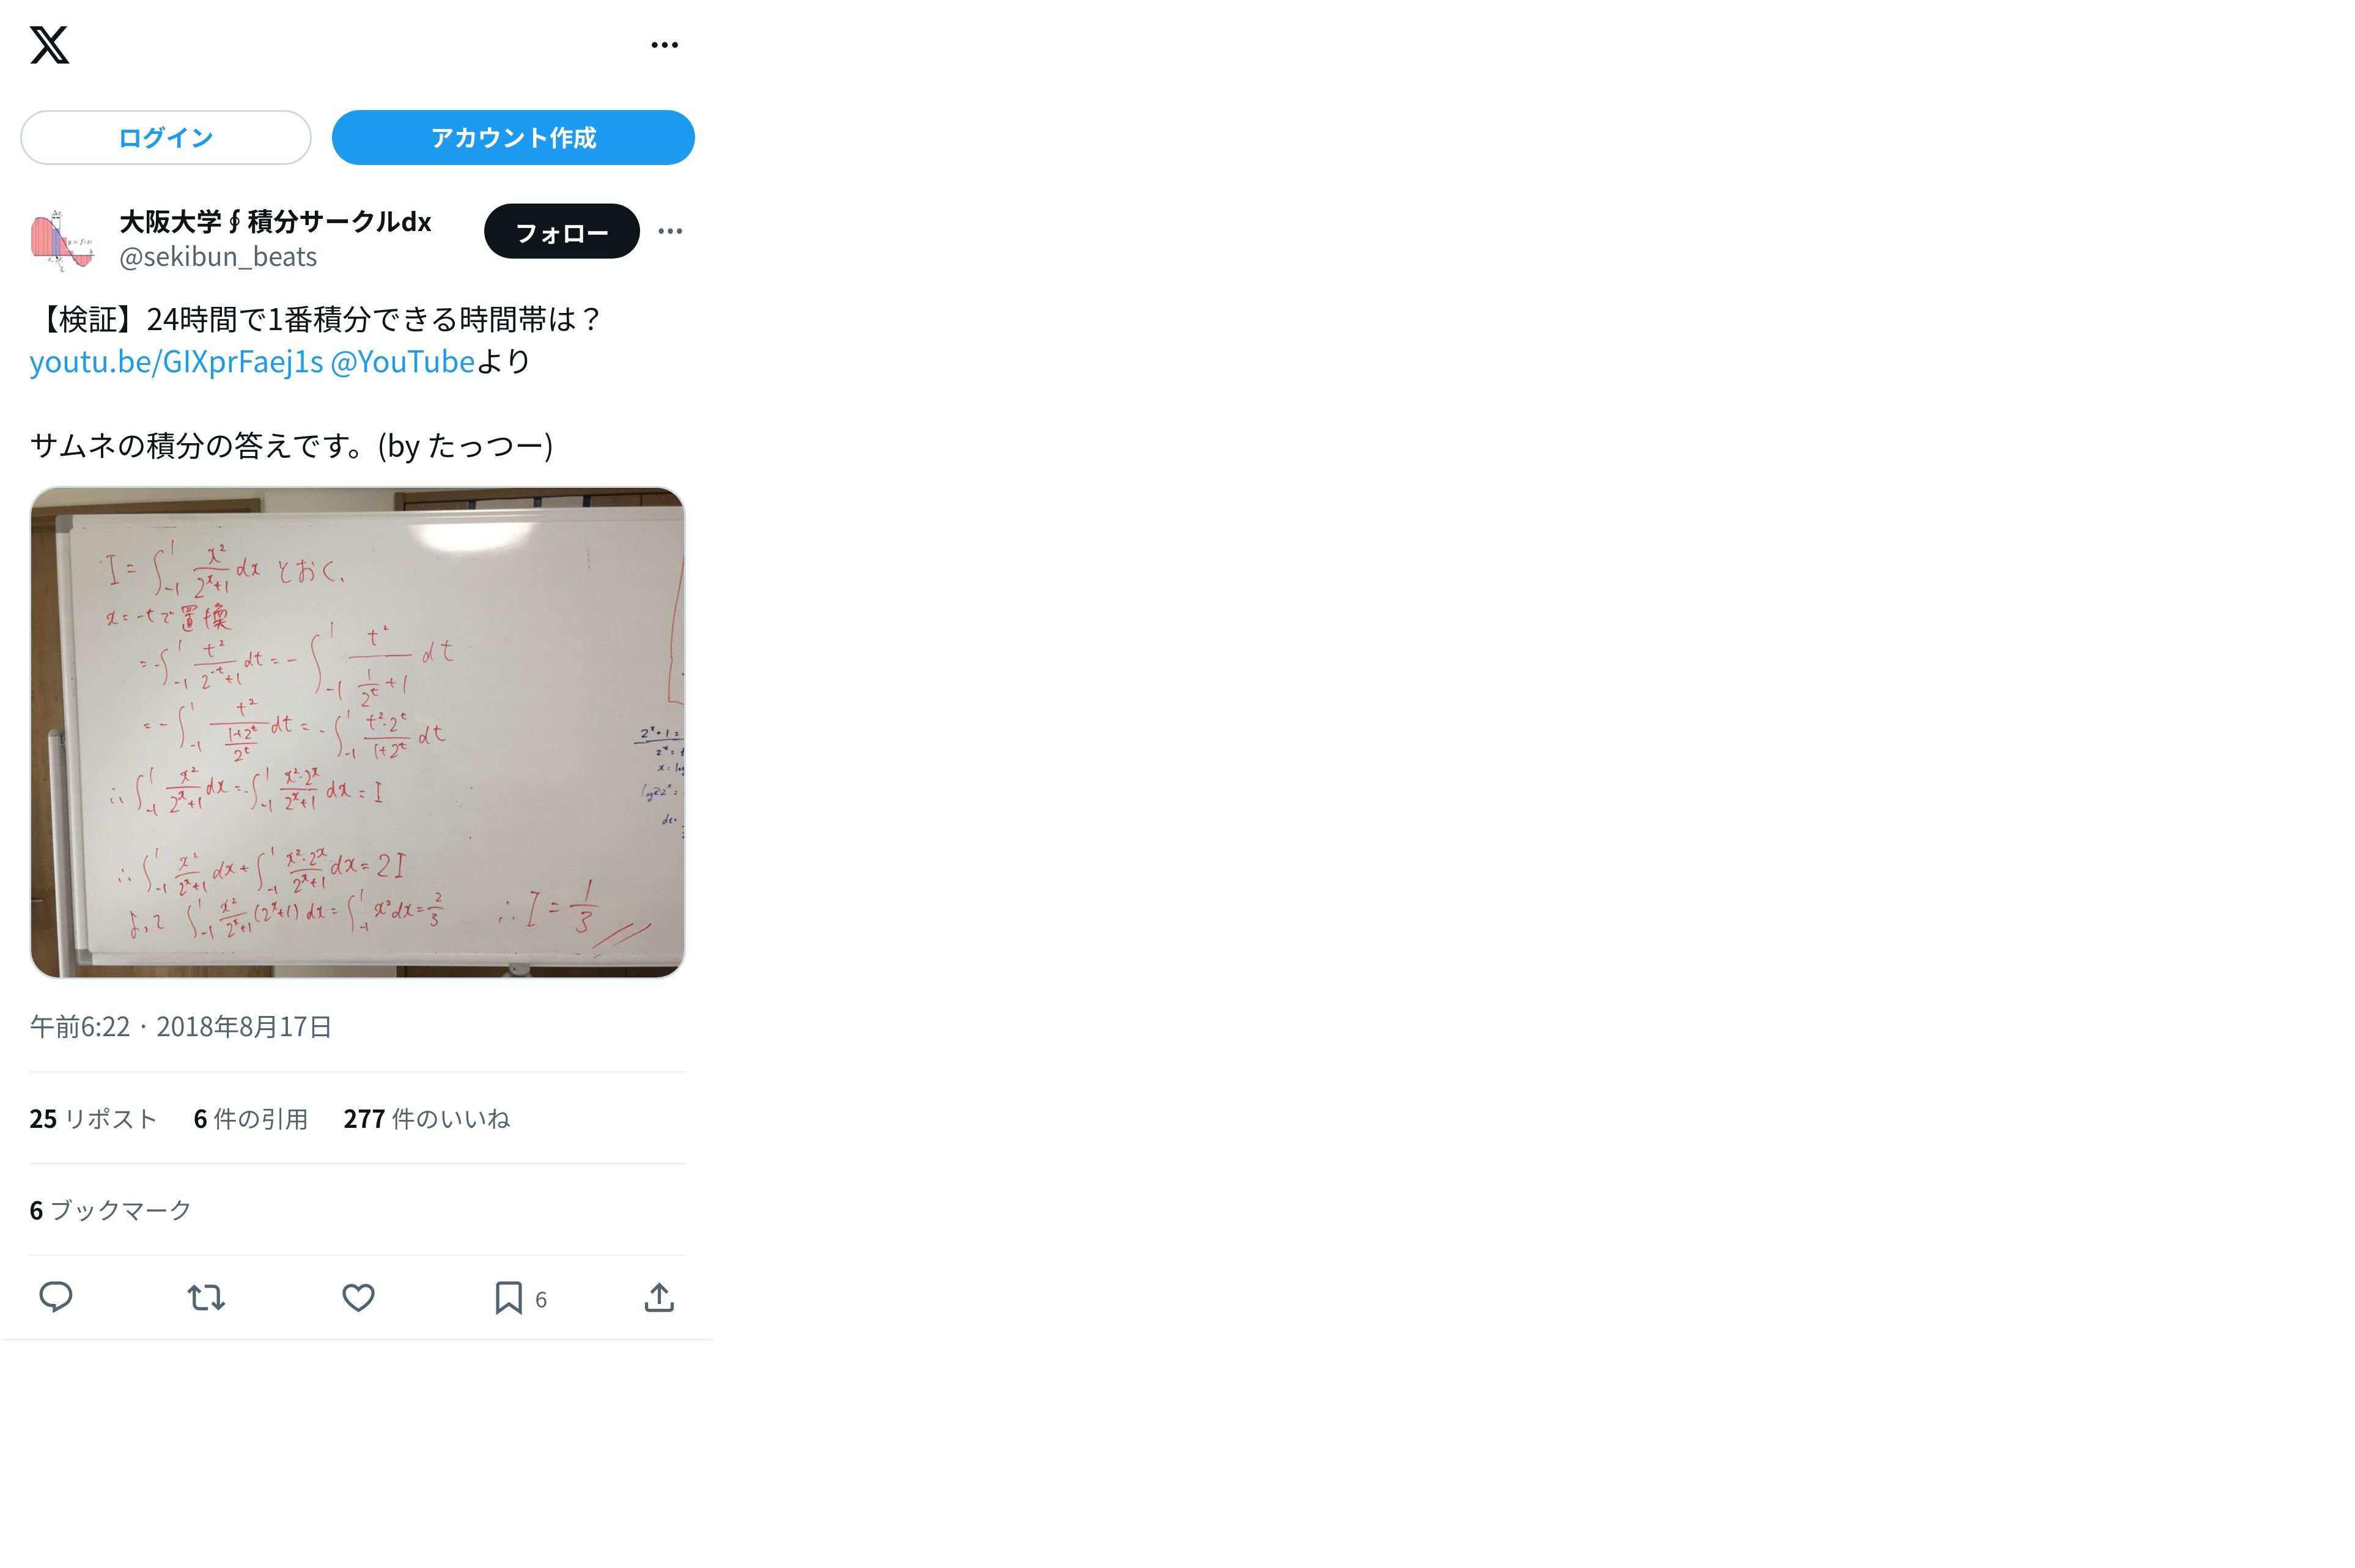Open the youtu.be/GIXprFaej1s link
Screen dimensions: 2355x1568
(176, 362)
